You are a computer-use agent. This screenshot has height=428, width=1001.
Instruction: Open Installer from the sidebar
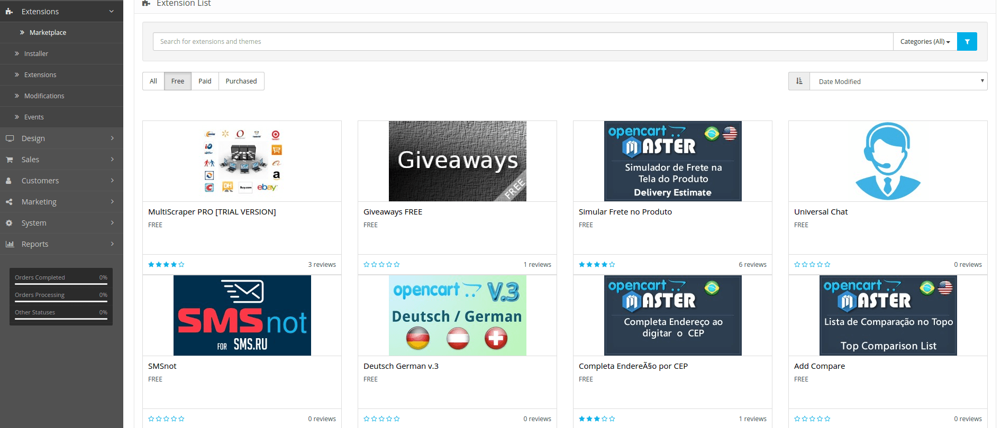[36, 54]
